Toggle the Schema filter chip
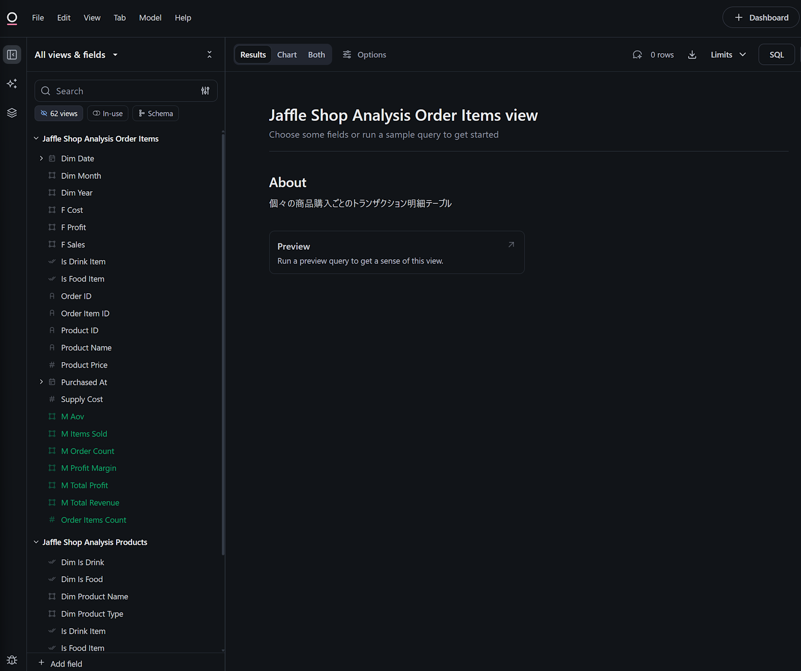This screenshot has width=801, height=671. [155, 114]
